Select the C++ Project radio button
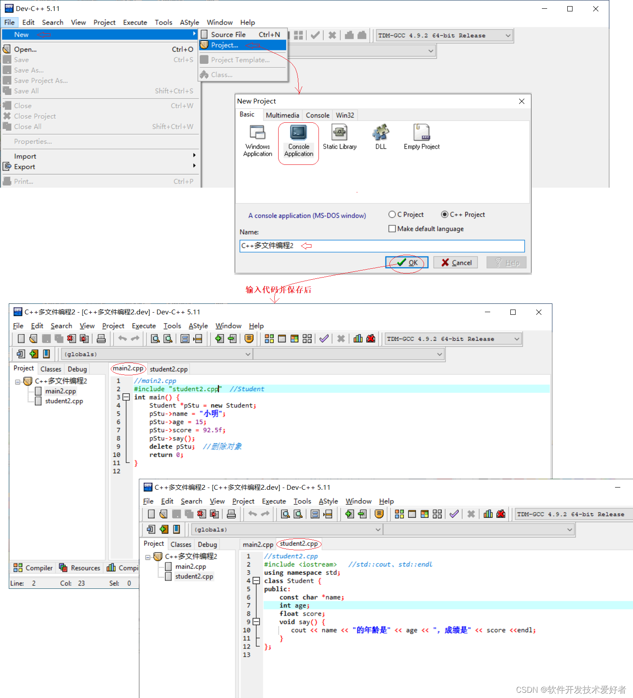 [x=445, y=214]
